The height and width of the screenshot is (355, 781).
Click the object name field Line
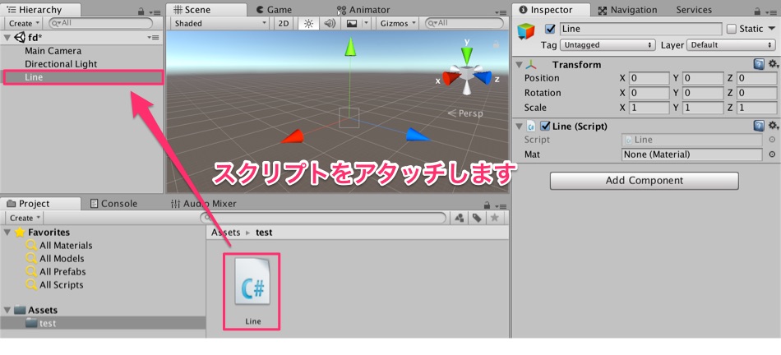point(640,29)
